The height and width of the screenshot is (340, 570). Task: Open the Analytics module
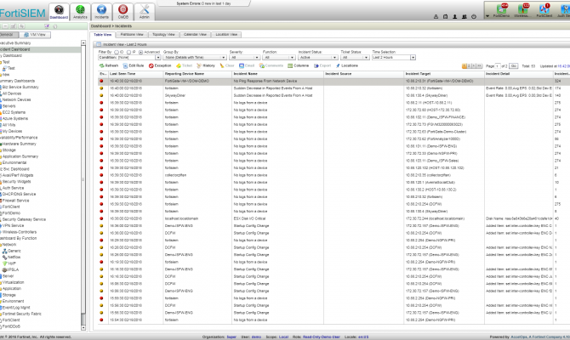pyautogui.click(x=80, y=10)
